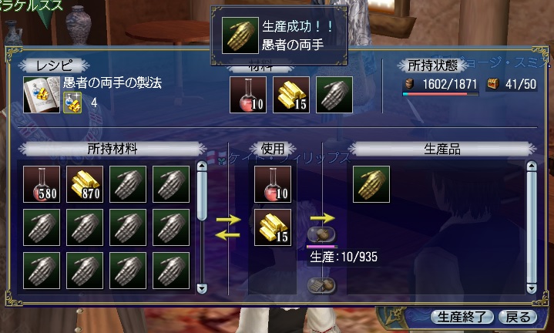This screenshot has width=554, height=333.
Task: Click the treasure chest inventory icon showing 41/50
Action: [493, 84]
